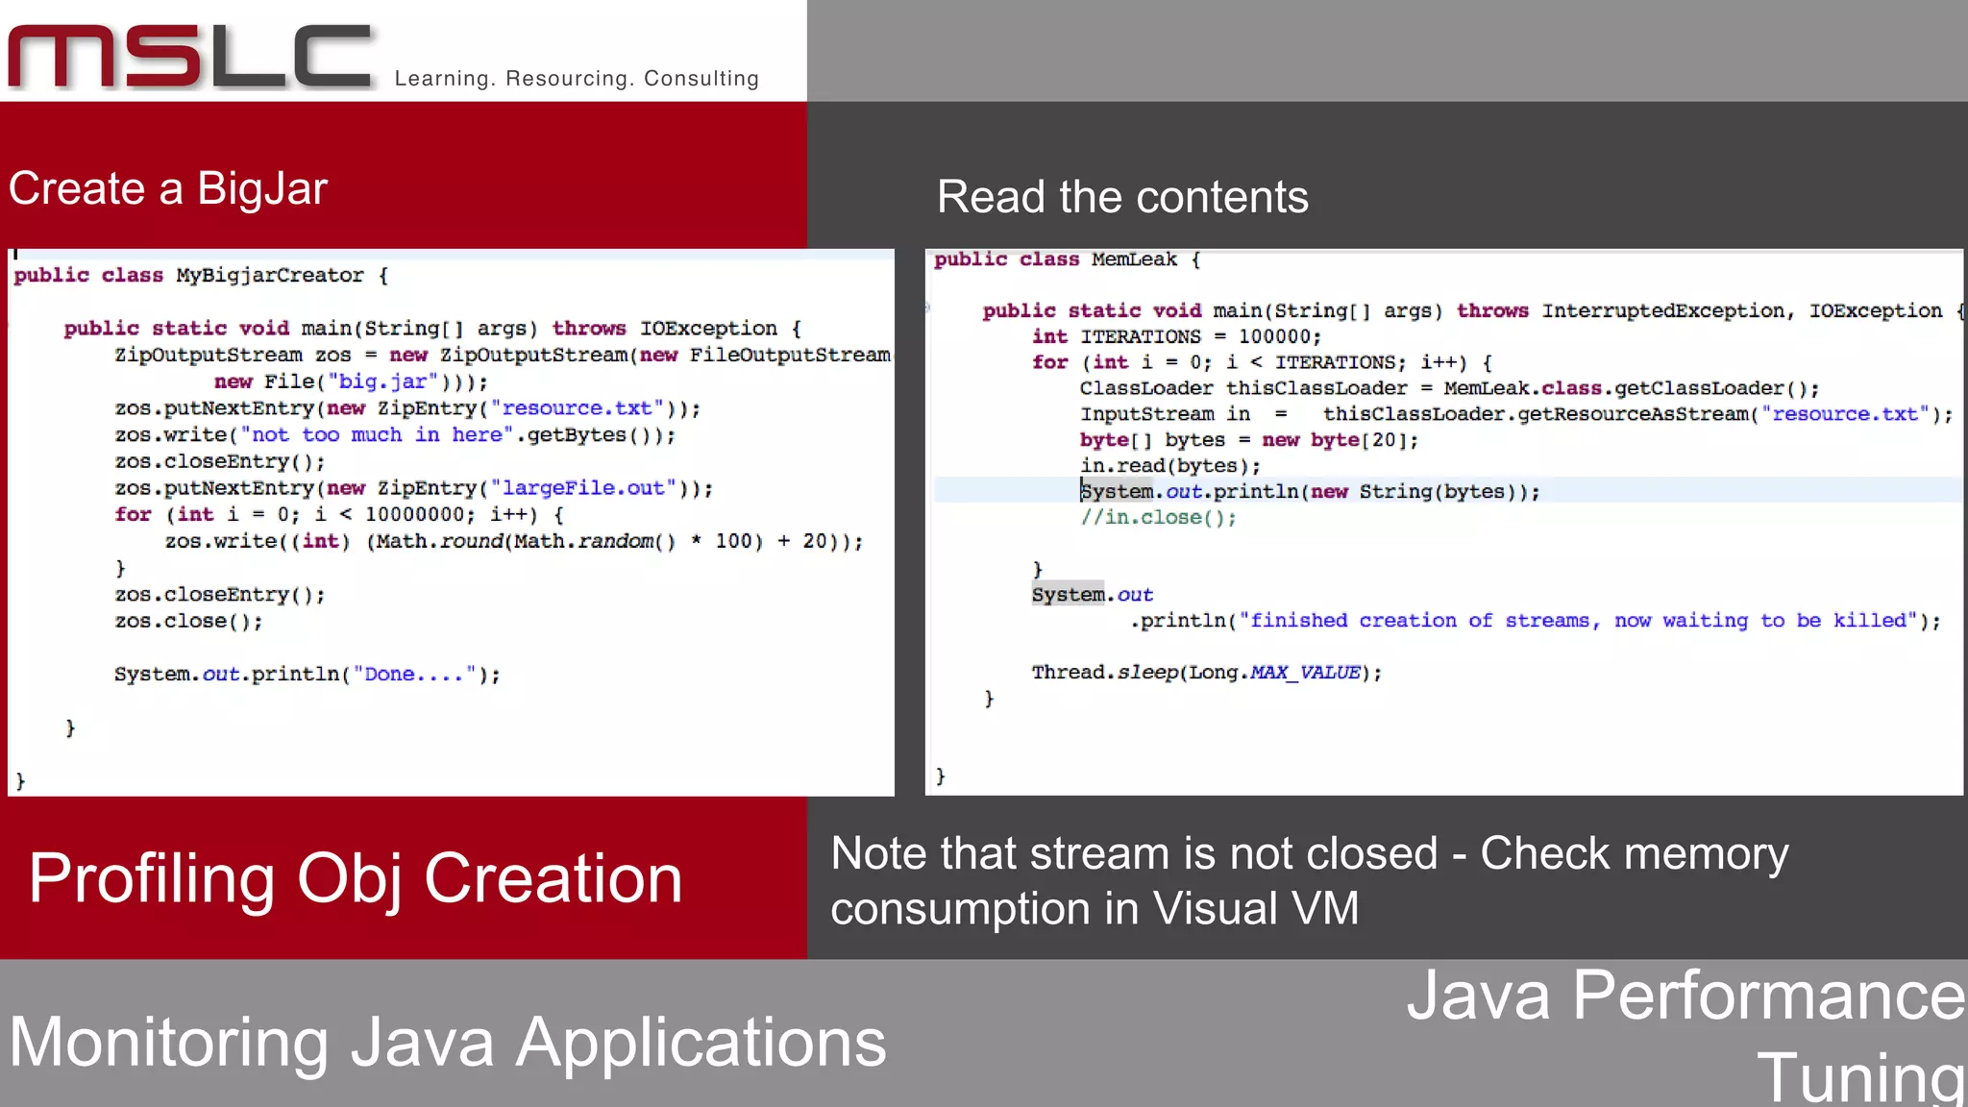
Task: Click the getResourceAsStream("resource.txt") line
Action: (x=1516, y=414)
